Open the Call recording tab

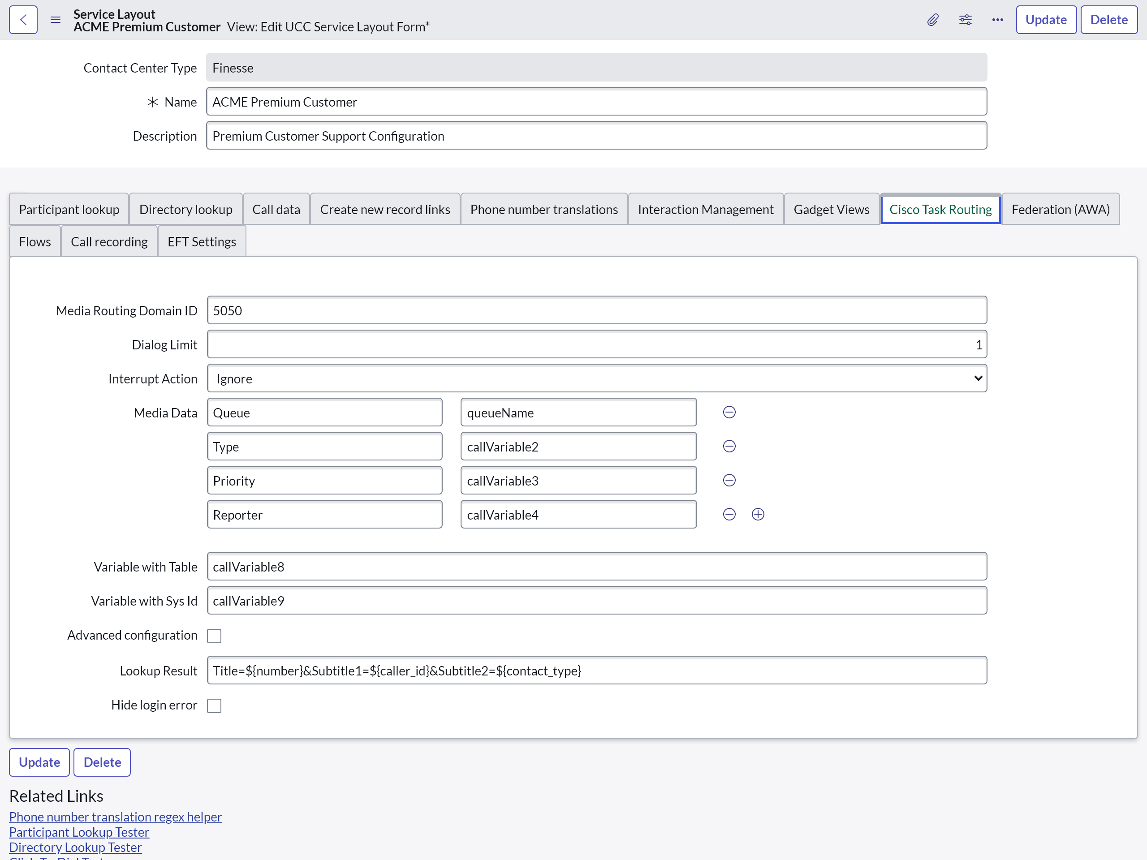pos(109,241)
